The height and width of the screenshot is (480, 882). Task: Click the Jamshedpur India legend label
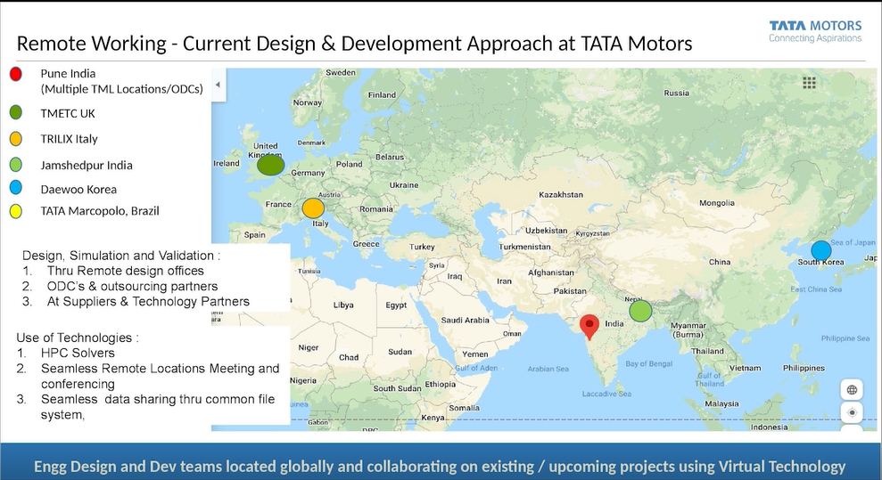(87, 165)
